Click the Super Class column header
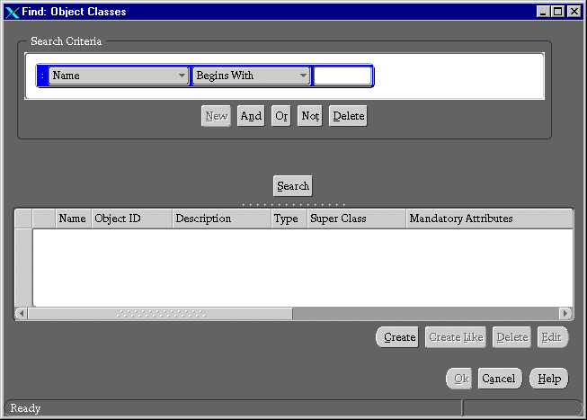 pos(356,219)
